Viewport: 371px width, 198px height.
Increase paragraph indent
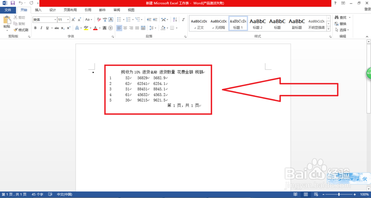[x=155, y=20]
